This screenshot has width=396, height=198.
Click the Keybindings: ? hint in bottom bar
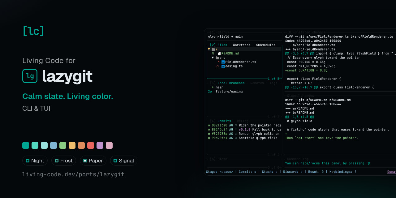[343, 172]
